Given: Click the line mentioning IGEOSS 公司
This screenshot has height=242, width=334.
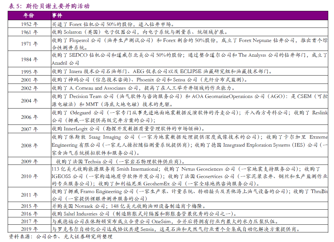Looking at the screenshot, I should tap(189, 176).
